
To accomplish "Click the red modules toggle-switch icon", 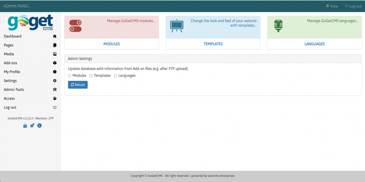I will click(x=75, y=26).
